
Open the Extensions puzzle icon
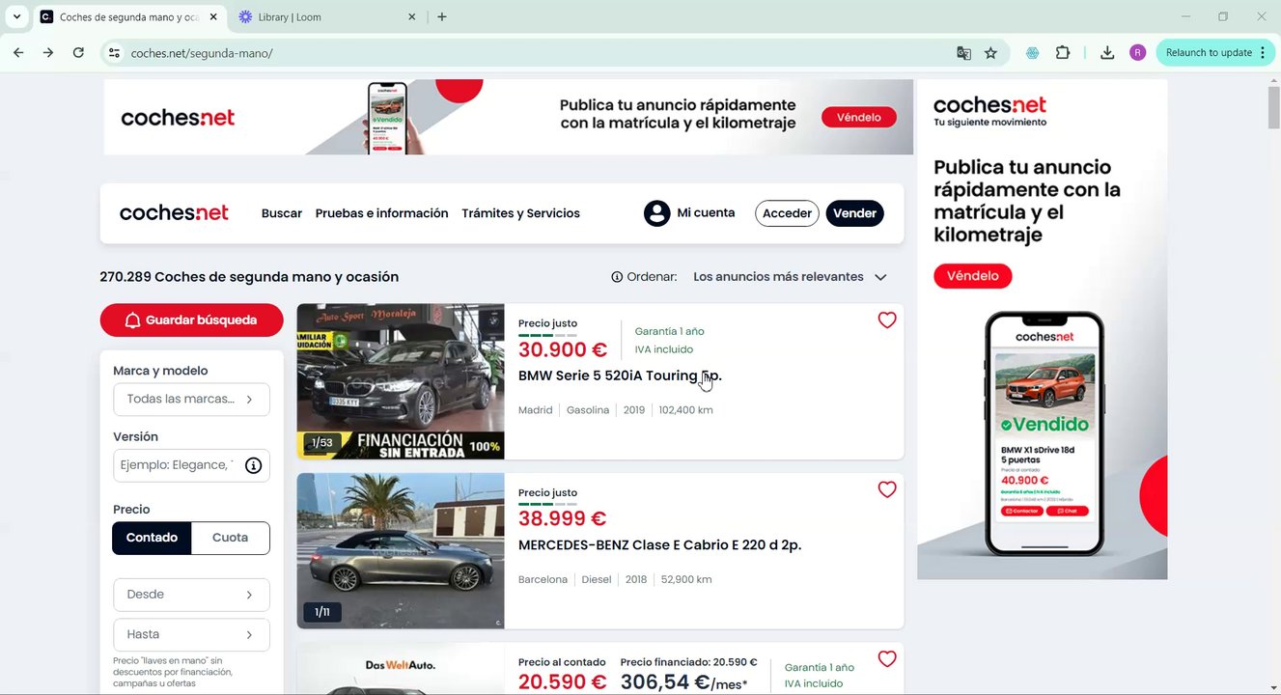tap(1063, 53)
